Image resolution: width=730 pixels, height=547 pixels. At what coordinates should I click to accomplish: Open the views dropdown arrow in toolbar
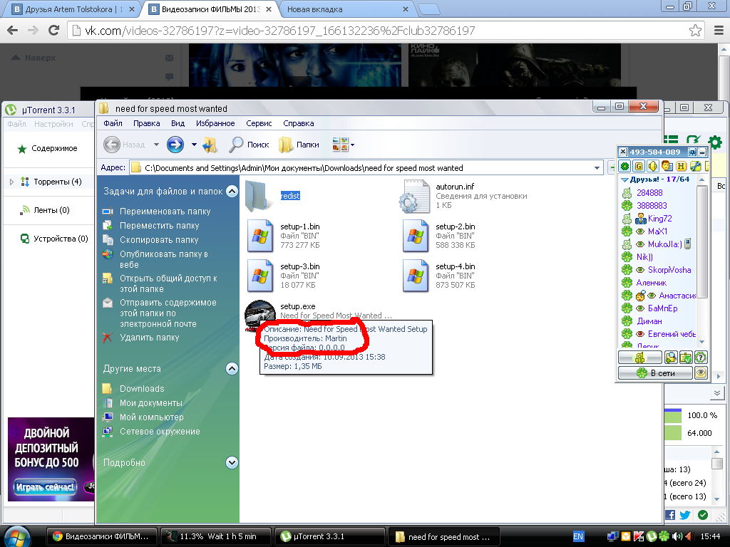tap(352, 145)
